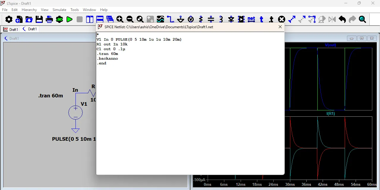Open Find with the search magnifier icon
Image resolution: width=380 pixels, height=190 pixels.
click(x=362, y=19)
